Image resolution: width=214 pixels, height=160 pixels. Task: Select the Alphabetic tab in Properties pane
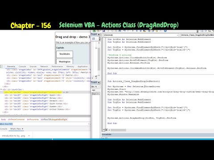[x=94, y=90]
